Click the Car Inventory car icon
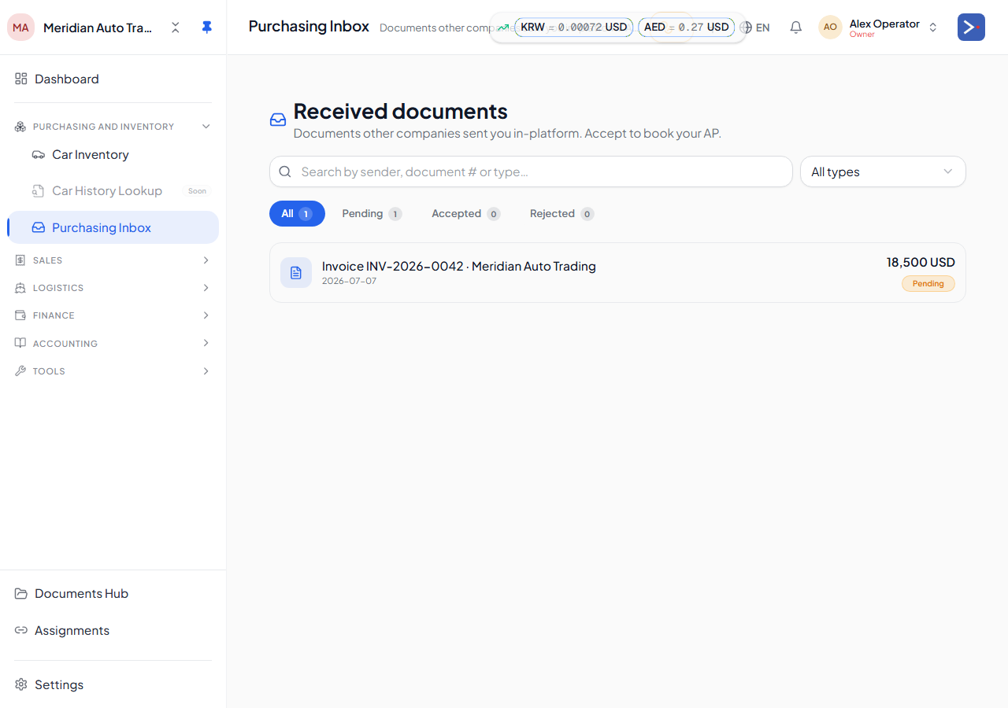The image size is (1008, 708). tap(38, 155)
